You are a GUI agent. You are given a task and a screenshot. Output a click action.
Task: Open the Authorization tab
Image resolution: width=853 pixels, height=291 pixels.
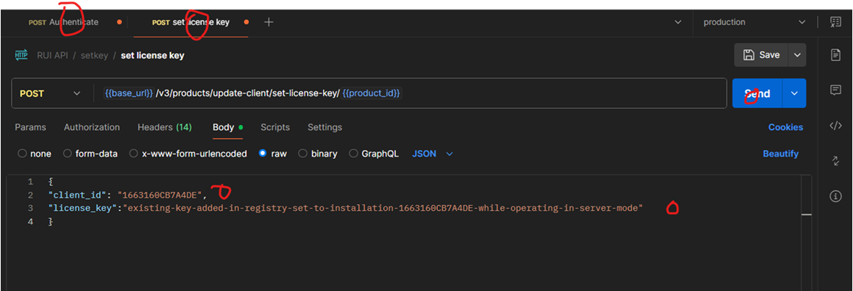click(x=92, y=128)
